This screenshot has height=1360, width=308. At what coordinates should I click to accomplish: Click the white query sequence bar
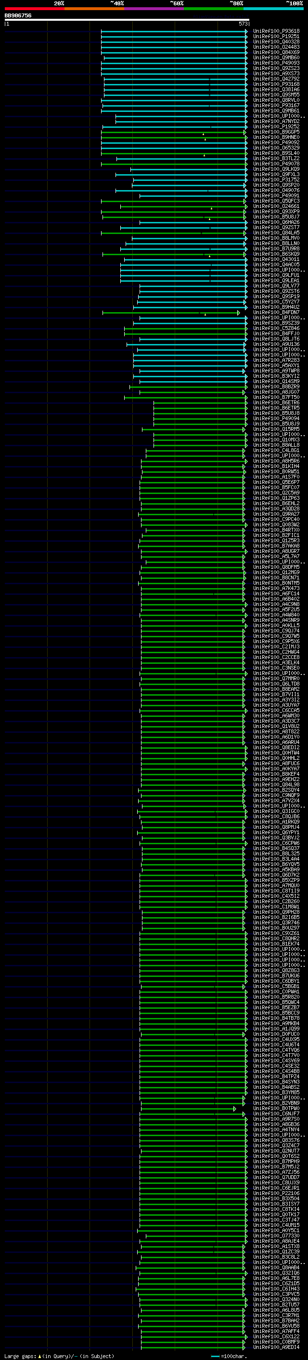coord(127,20)
